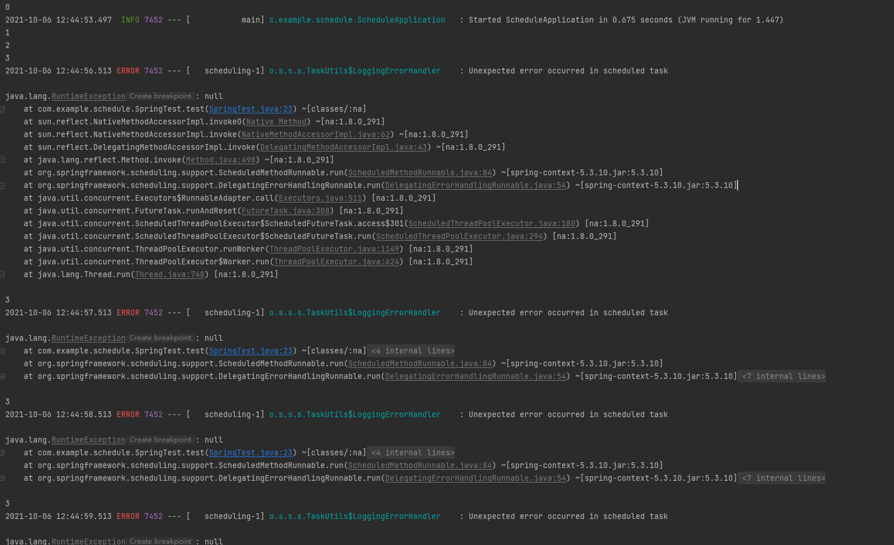
Task: Expand plus marker beside DelegatingErrorHandlingRunnable.run in 12:44:57 trace
Action: pos(2,376)
